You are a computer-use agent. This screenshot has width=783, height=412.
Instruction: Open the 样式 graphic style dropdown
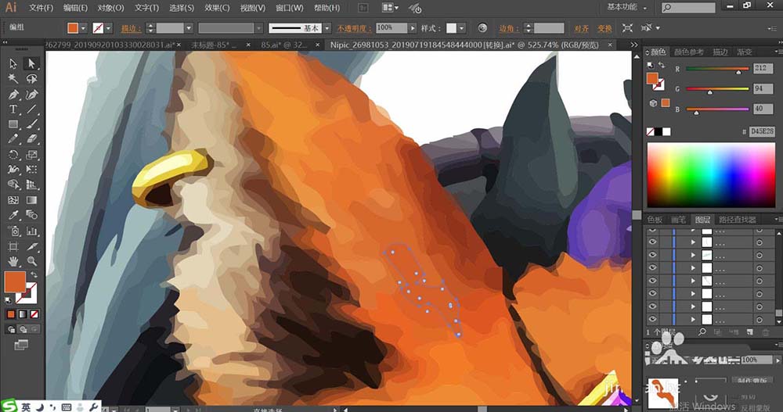(462, 28)
